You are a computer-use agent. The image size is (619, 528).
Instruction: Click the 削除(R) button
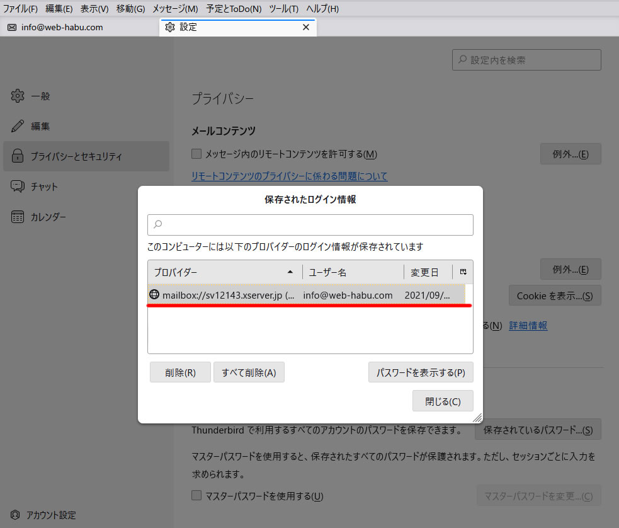[180, 372]
